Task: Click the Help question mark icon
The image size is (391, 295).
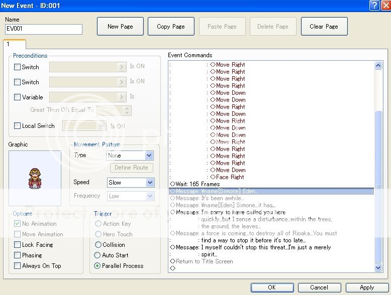Action: (x=374, y=5)
